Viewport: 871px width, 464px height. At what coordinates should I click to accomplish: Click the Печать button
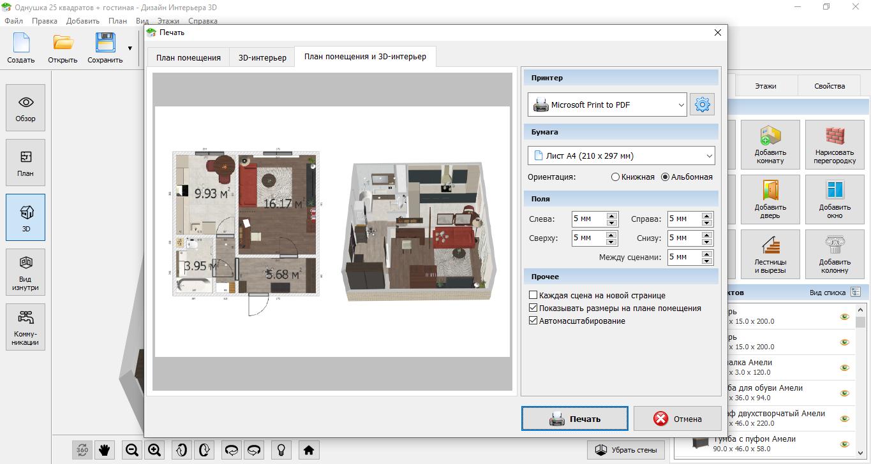[x=574, y=419]
